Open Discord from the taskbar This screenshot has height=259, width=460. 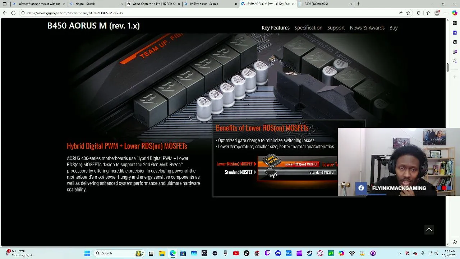pos(278,253)
